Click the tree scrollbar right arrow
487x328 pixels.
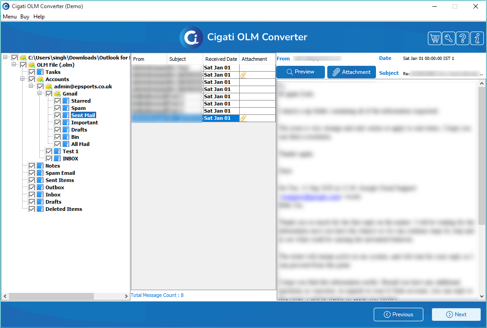pos(126,296)
